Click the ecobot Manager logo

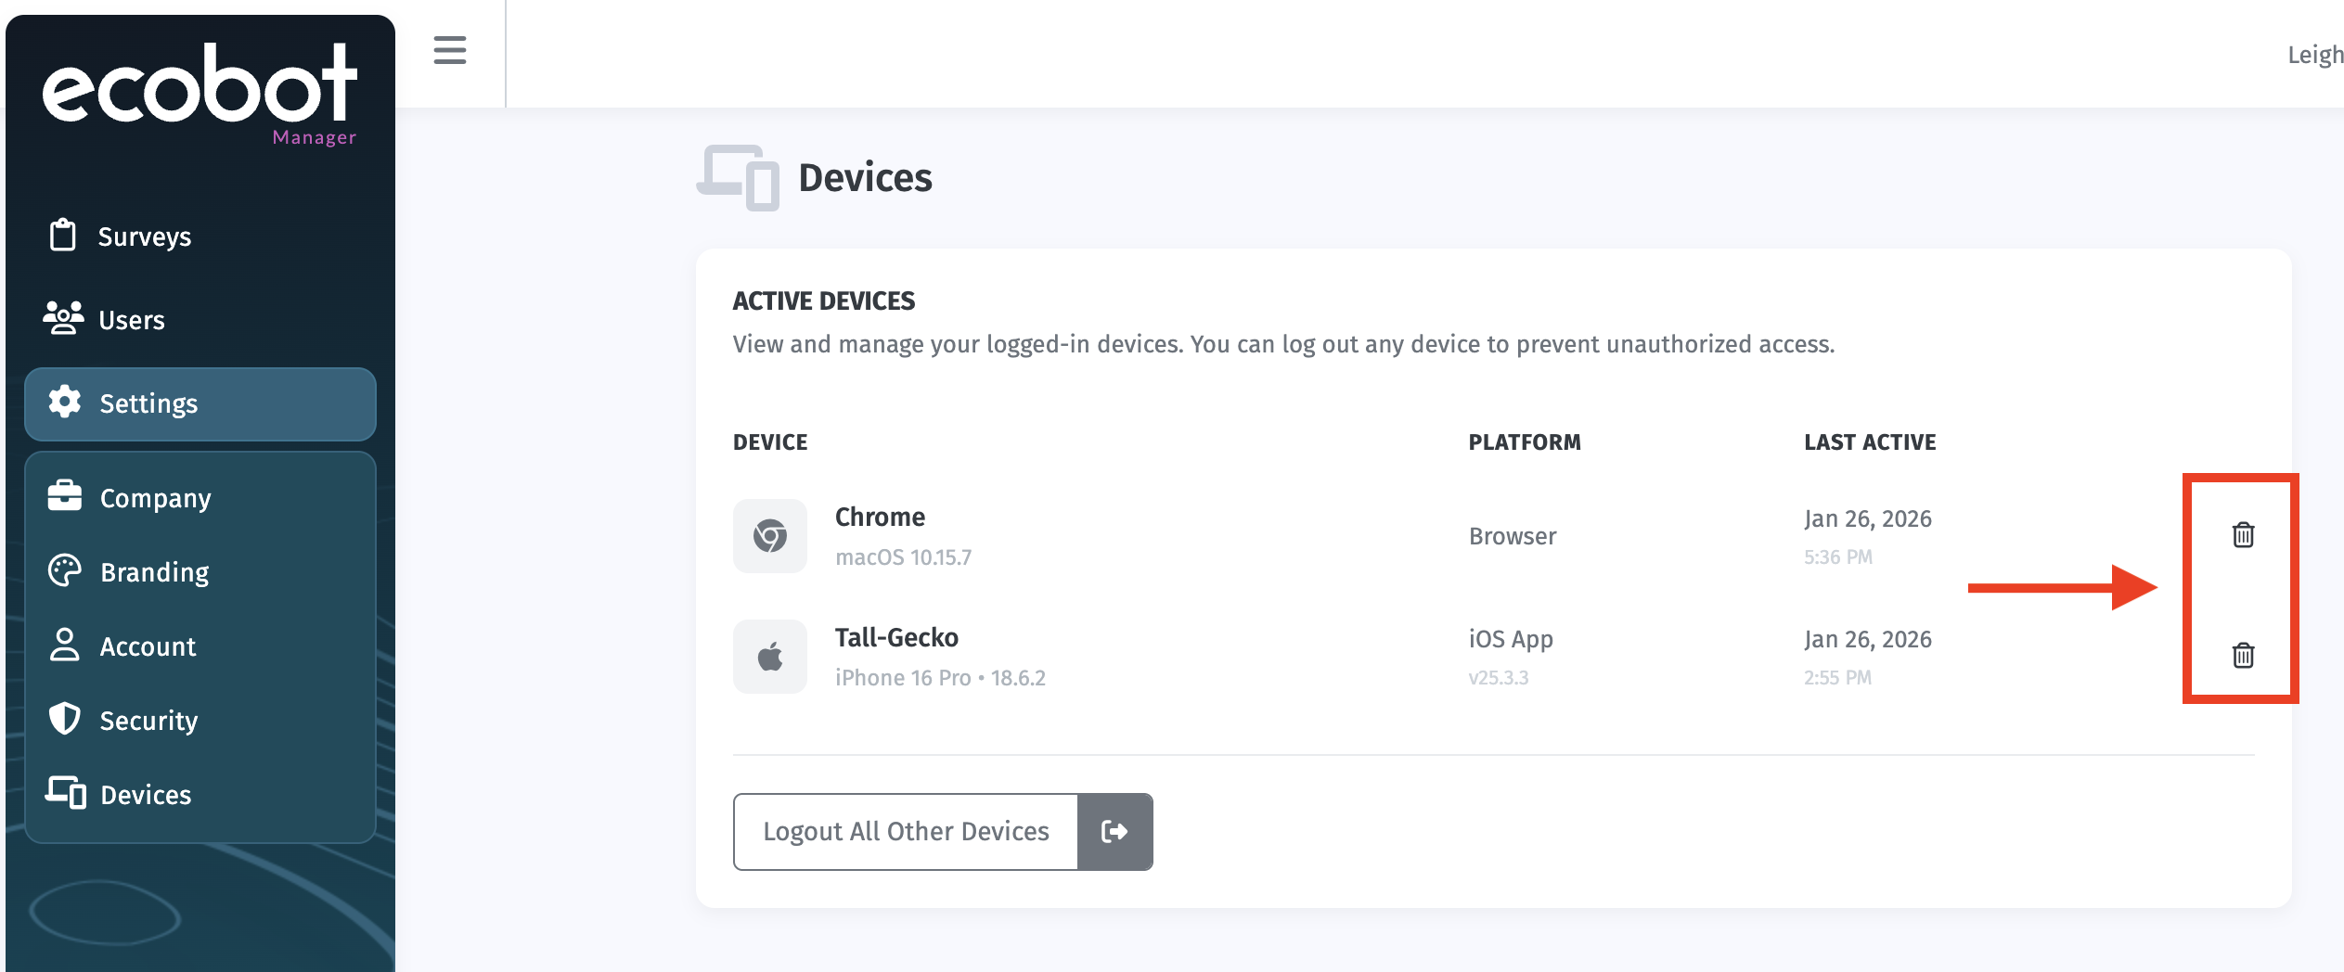[x=200, y=94]
